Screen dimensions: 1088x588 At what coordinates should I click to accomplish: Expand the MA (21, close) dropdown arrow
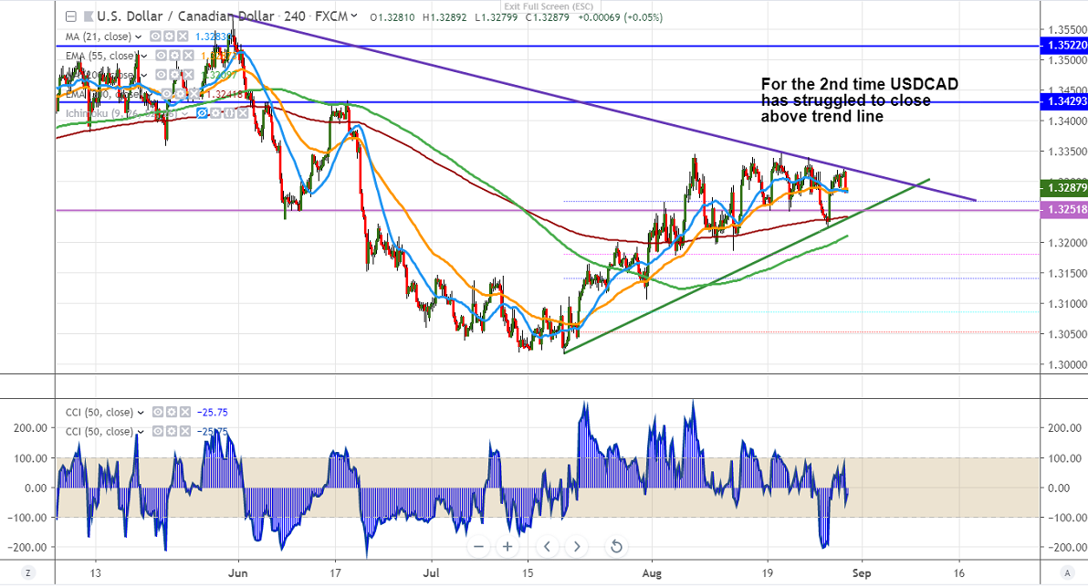[x=138, y=37]
